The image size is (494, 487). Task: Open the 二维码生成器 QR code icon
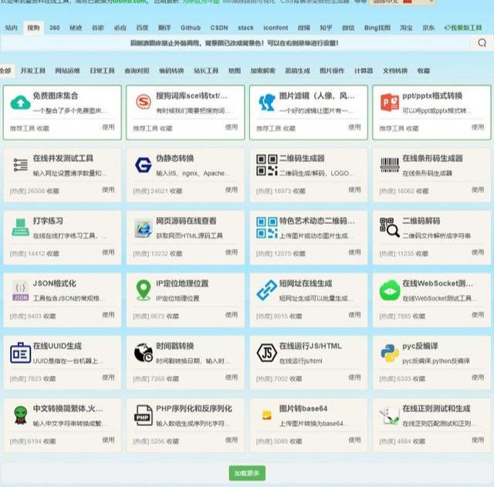click(266, 165)
